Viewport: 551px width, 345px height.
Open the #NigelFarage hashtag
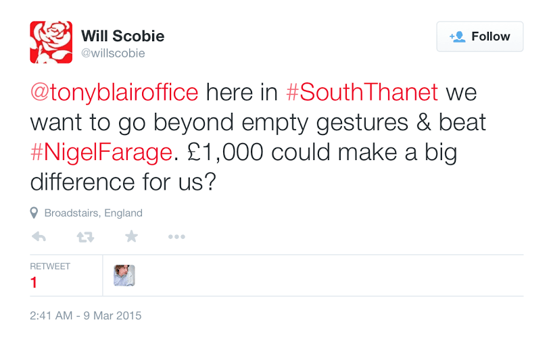(101, 153)
